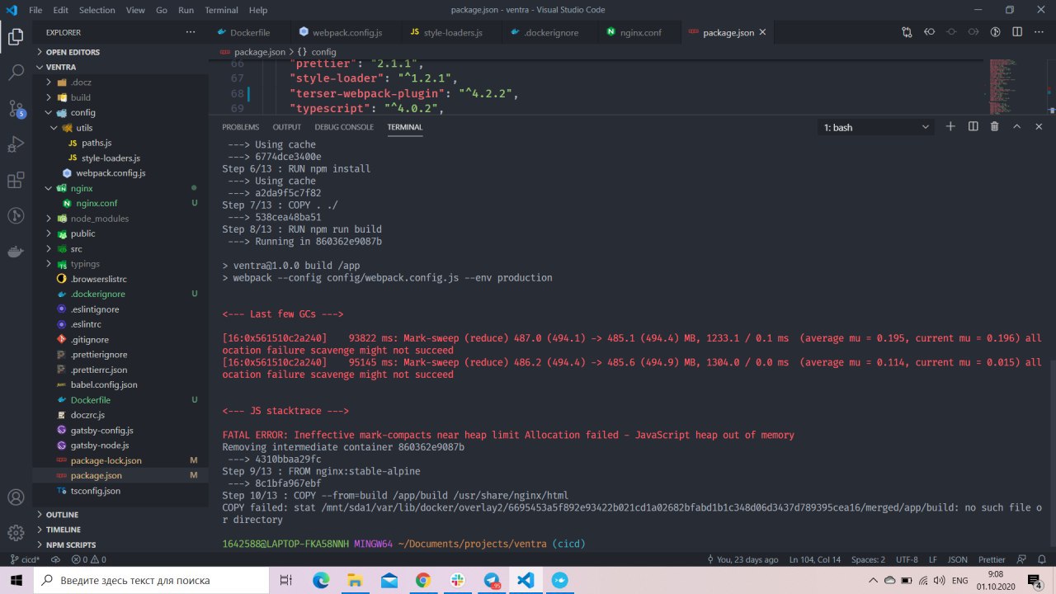Switch to the PROBLEMS panel tab
Viewport: 1056px width, 594px height.
click(240, 127)
